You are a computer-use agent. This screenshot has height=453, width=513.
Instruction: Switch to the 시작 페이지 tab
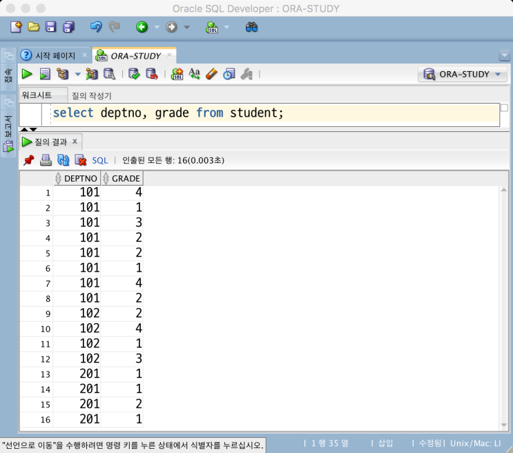tap(55, 56)
